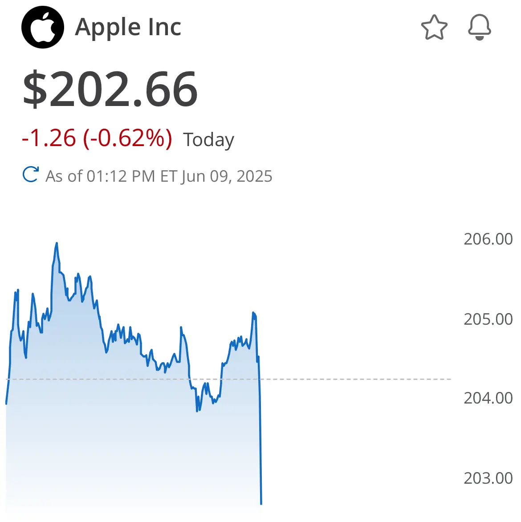Image resolution: width=521 pixels, height=522 pixels.
Task: Refresh the quote using the reload icon
Action: (31, 175)
